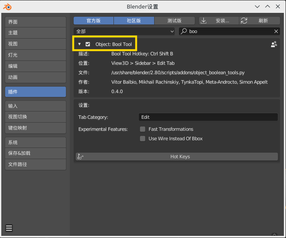Image resolution: width=286 pixels, height=238 pixels.
Task: Click into the addon search field containing 'boo'
Action: click(229, 31)
